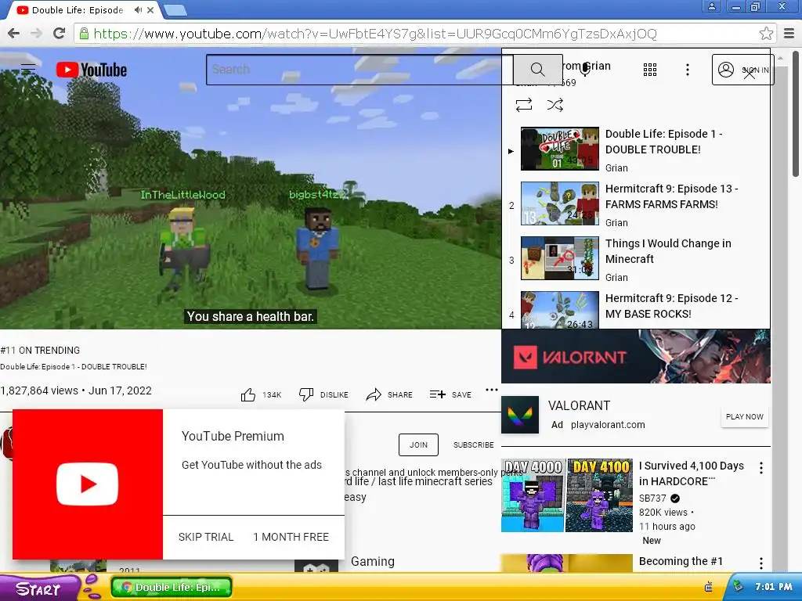This screenshot has width=802, height=601.
Task: Click Sign In button
Action: coord(742,70)
